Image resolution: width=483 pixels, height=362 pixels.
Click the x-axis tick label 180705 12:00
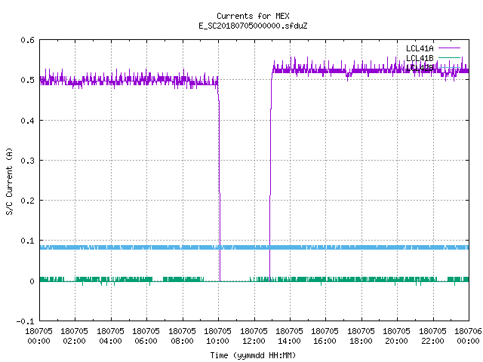(x=254, y=336)
